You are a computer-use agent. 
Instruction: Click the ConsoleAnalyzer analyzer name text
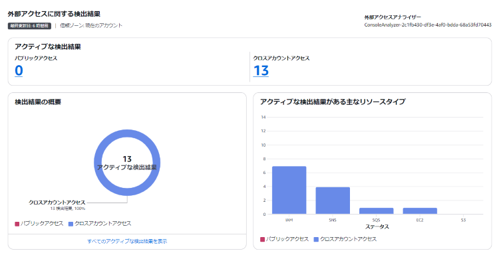(428, 25)
